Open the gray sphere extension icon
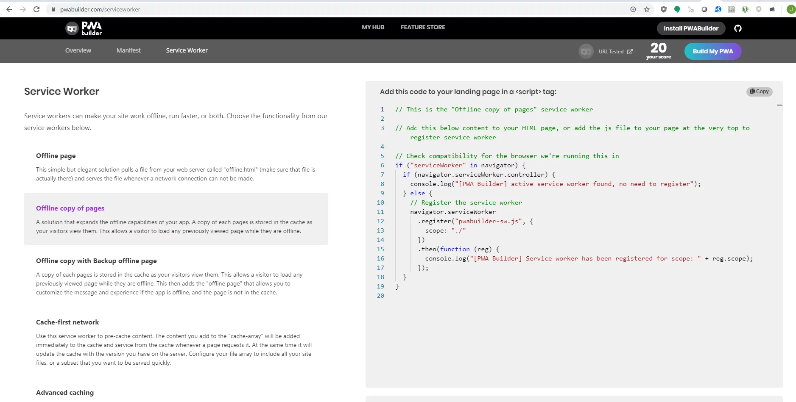The image size is (796, 402). click(704, 9)
